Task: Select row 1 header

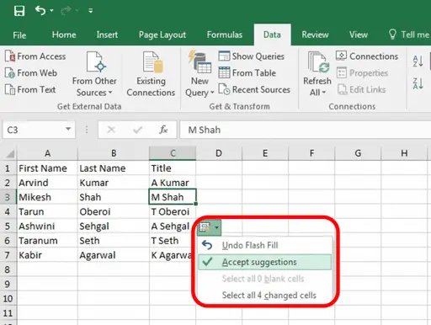Action: tap(8, 168)
